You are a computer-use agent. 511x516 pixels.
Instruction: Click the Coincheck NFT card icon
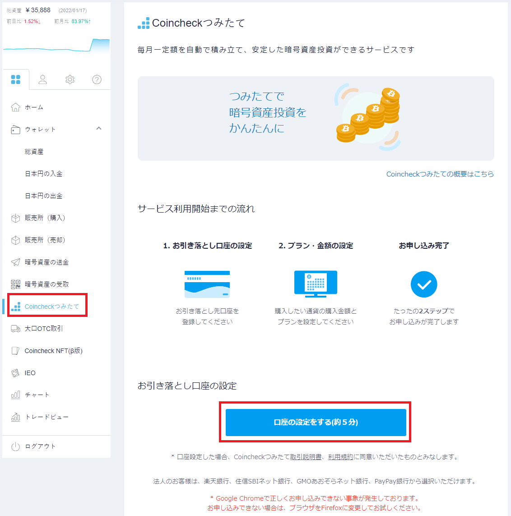(15, 351)
